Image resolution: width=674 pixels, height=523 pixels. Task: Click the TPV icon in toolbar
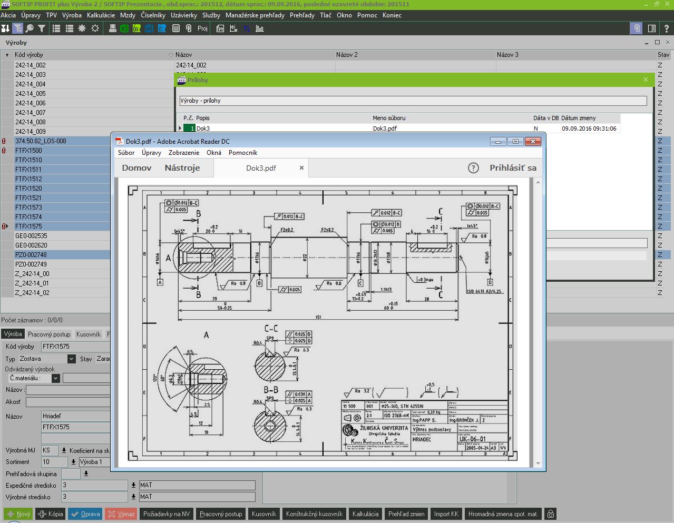(220, 28)
